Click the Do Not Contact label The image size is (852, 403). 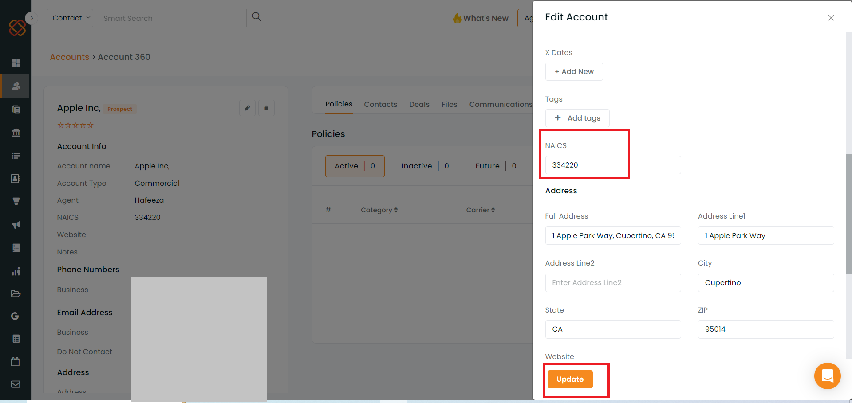(x=84, y=352)
